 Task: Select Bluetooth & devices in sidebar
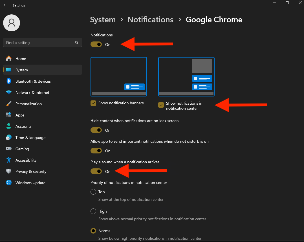point(43,81)
